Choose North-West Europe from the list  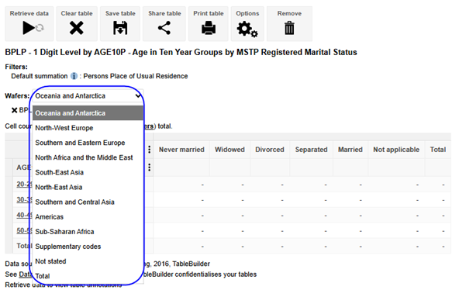[88, 128]
